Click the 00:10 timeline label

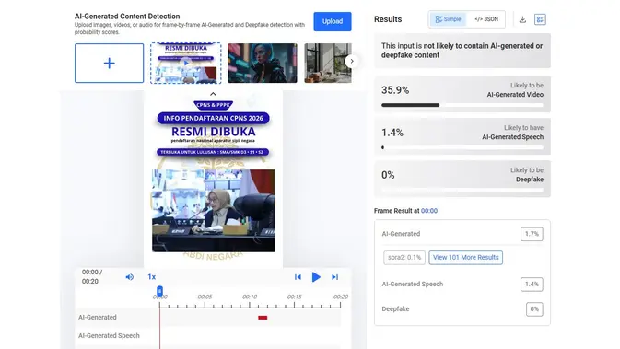[x=250, y=297]
